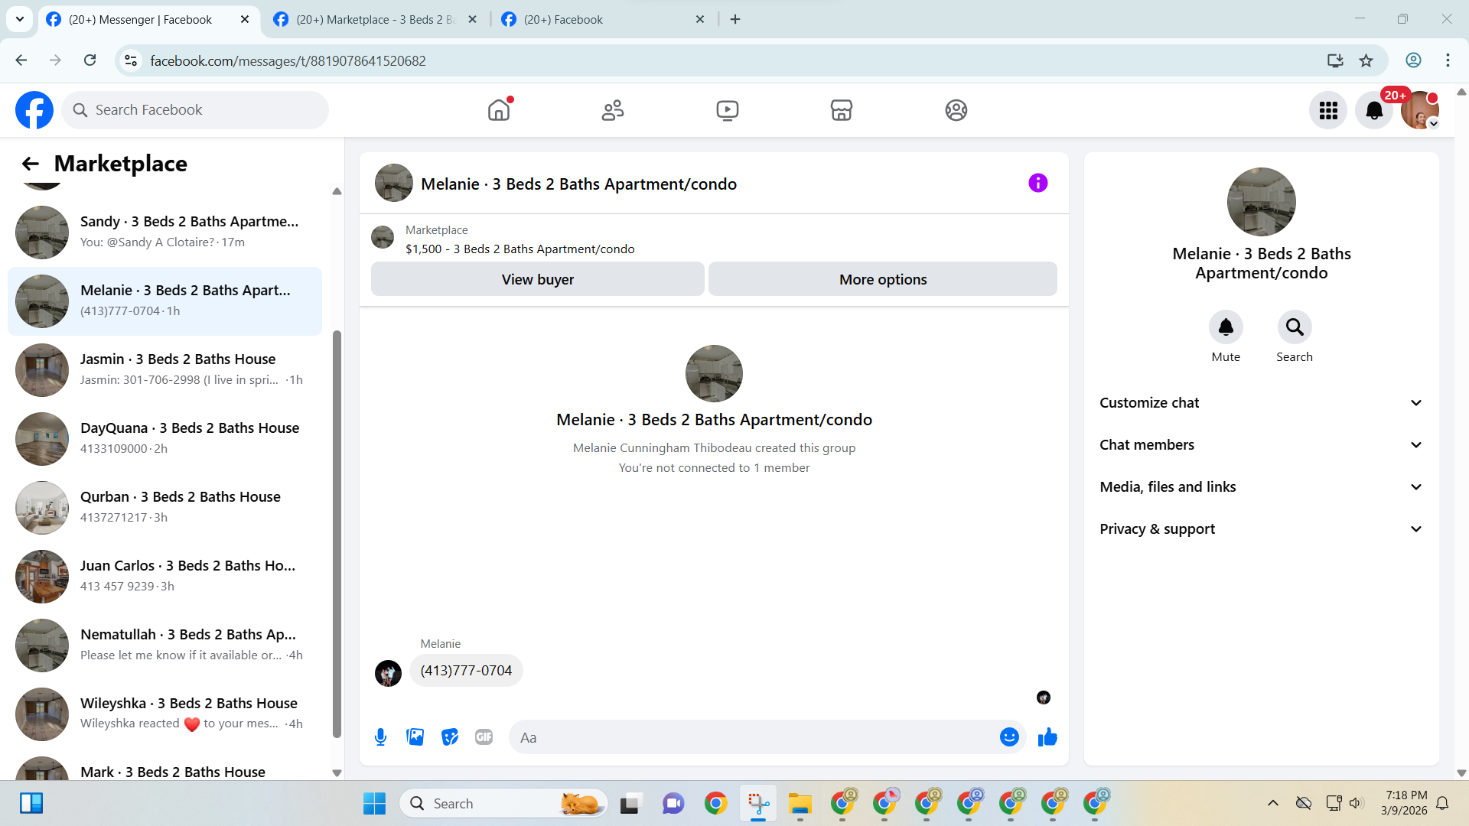Expand the Chat members section
Viewport: 1469px width, 826px height.
click(x=1261, y=445)
